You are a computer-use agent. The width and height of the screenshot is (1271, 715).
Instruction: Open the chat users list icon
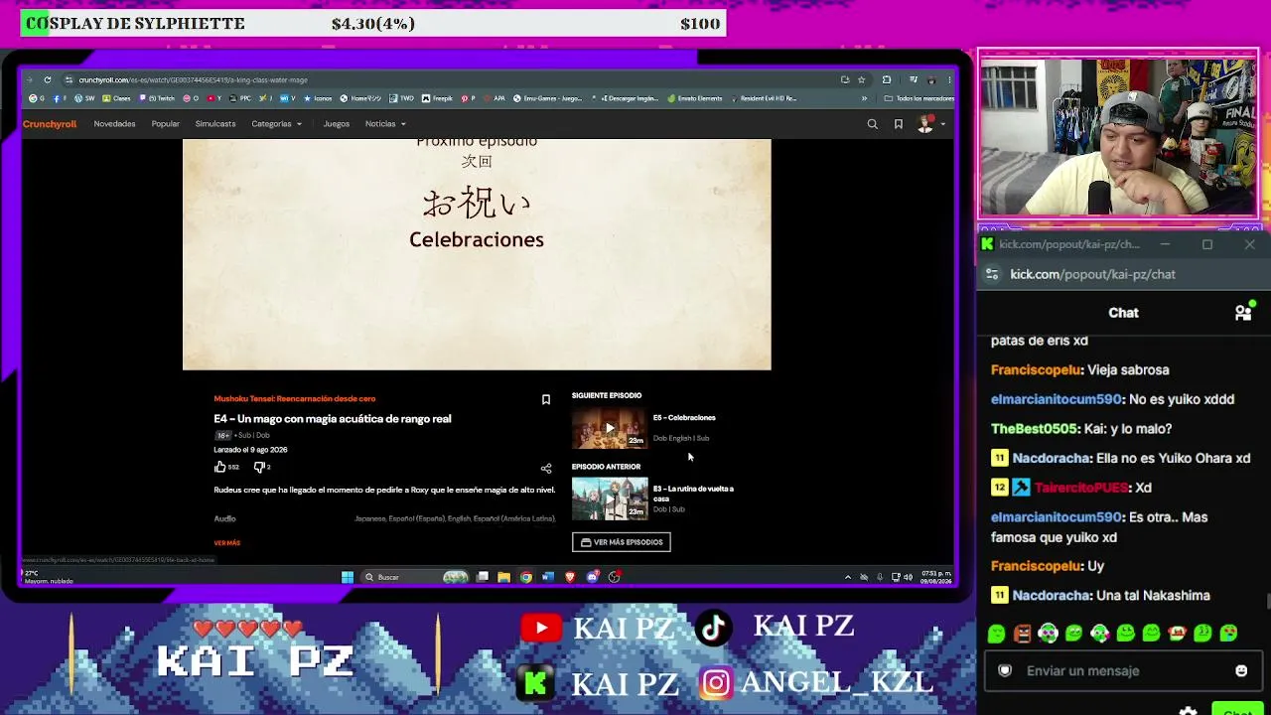pos(1243,313)
